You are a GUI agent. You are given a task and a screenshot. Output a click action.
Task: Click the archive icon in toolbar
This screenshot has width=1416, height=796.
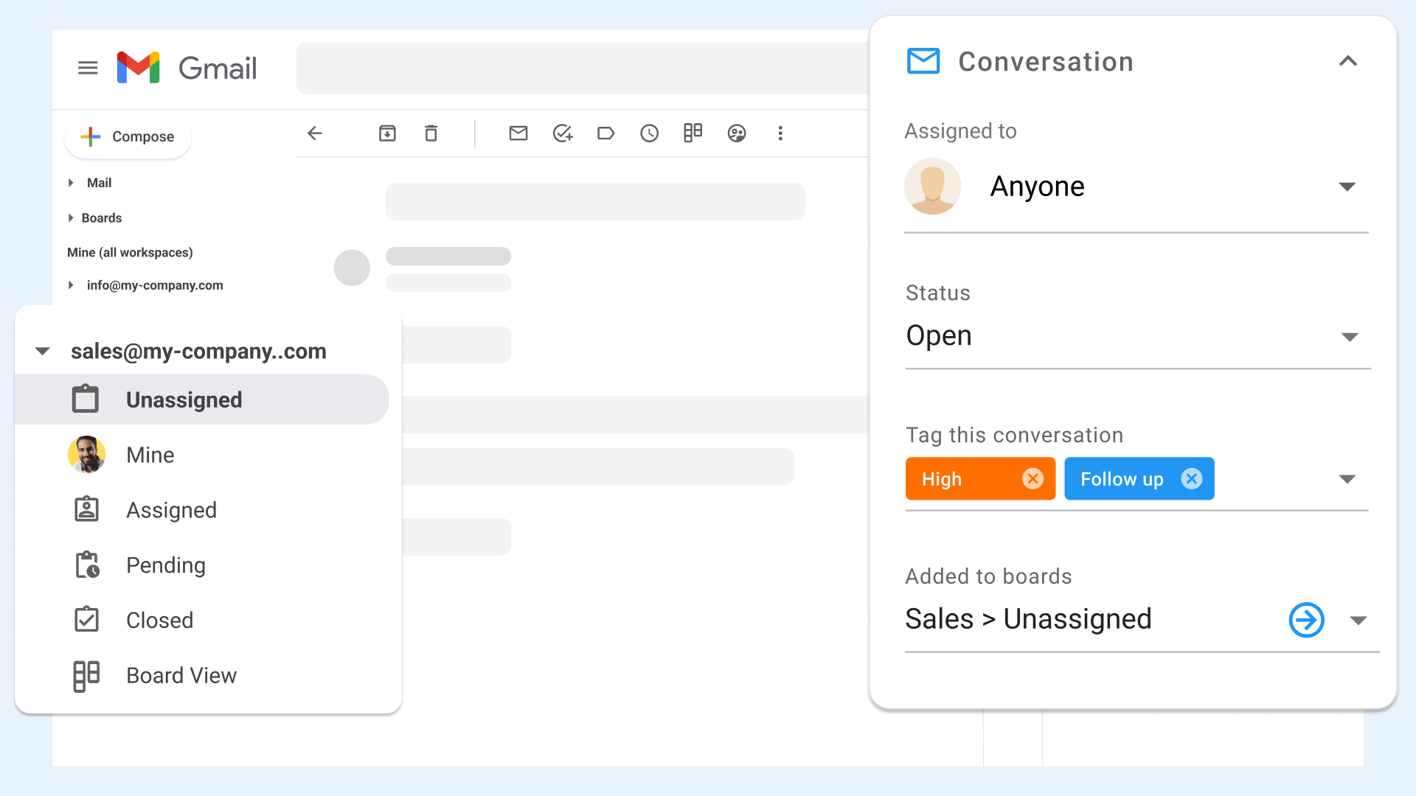[387, 133]
